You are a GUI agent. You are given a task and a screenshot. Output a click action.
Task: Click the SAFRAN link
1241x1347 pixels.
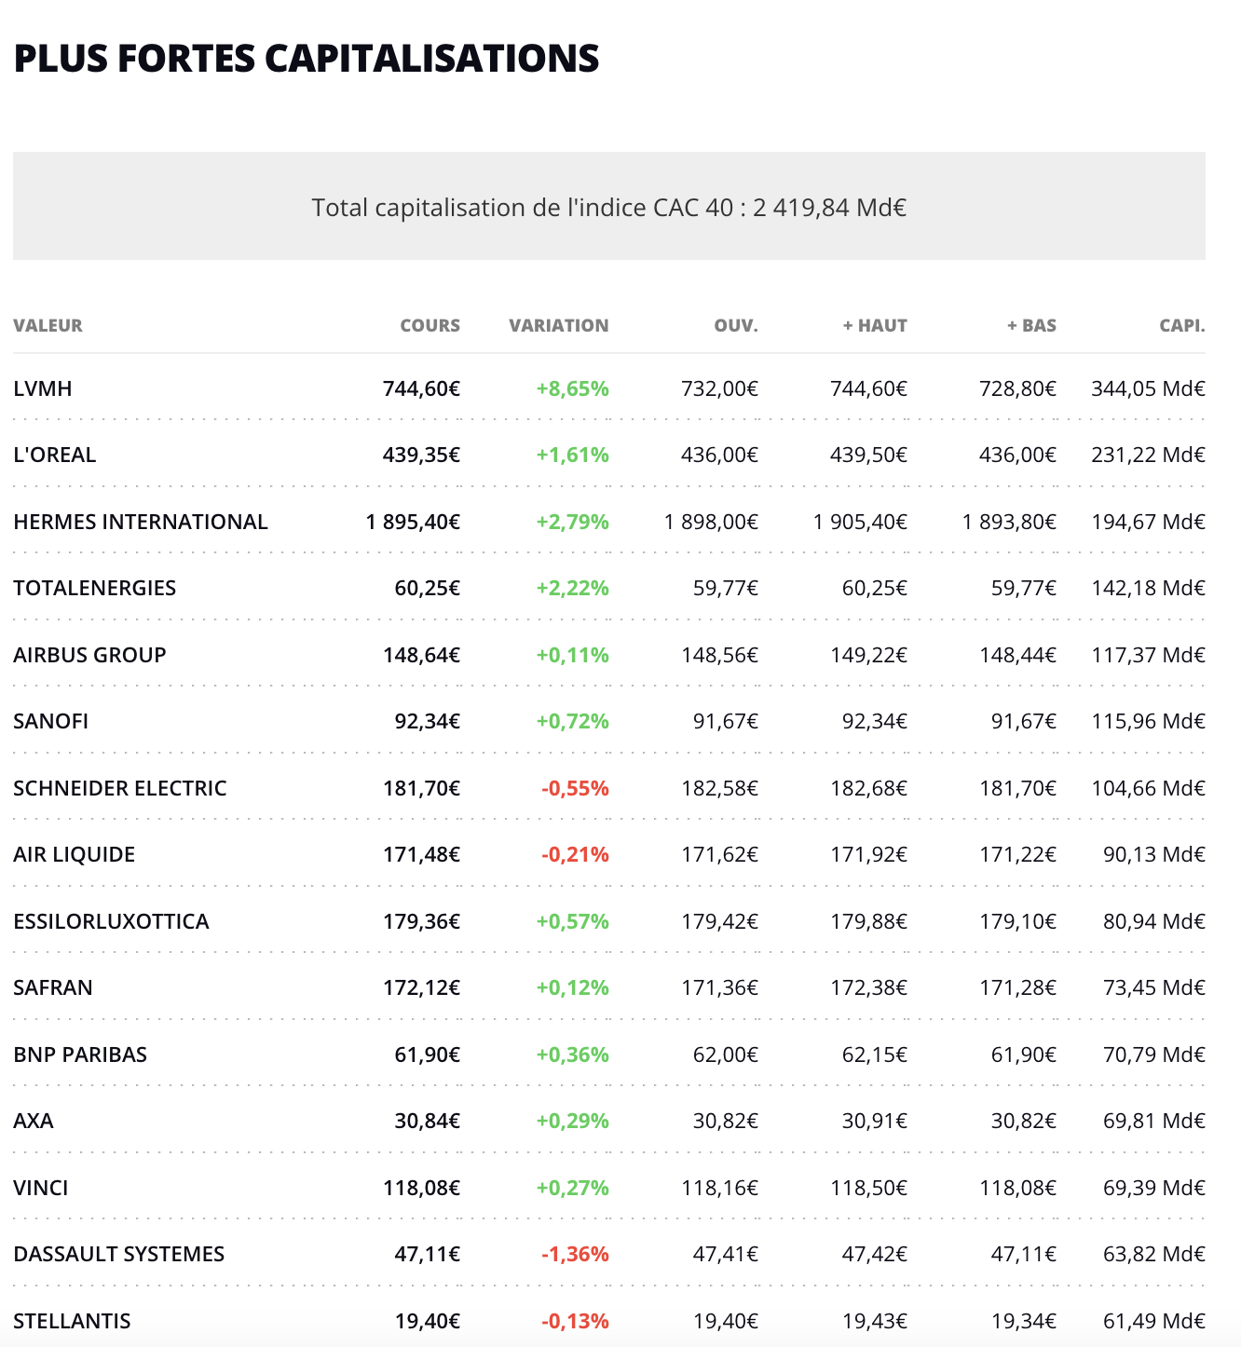(53, 987)
